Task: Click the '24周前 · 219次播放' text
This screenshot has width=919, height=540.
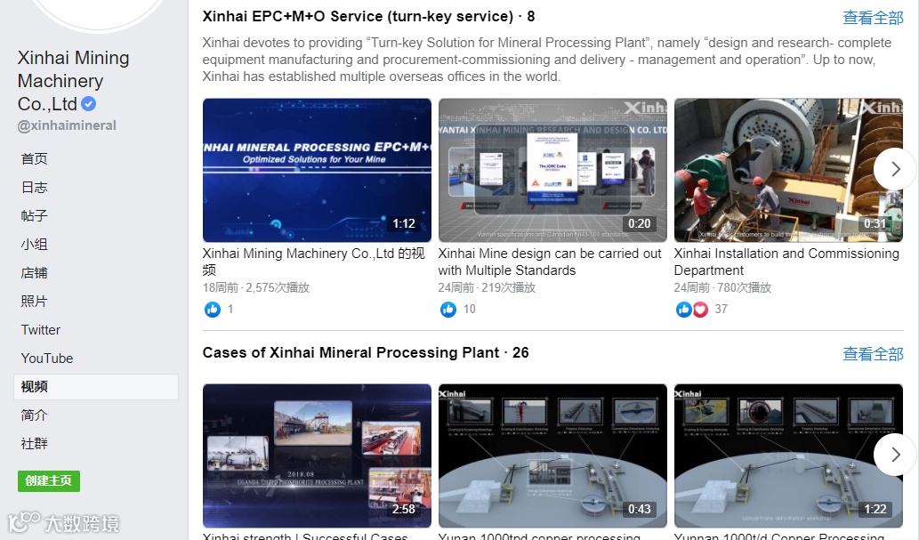Action: [x=487, y=288]
